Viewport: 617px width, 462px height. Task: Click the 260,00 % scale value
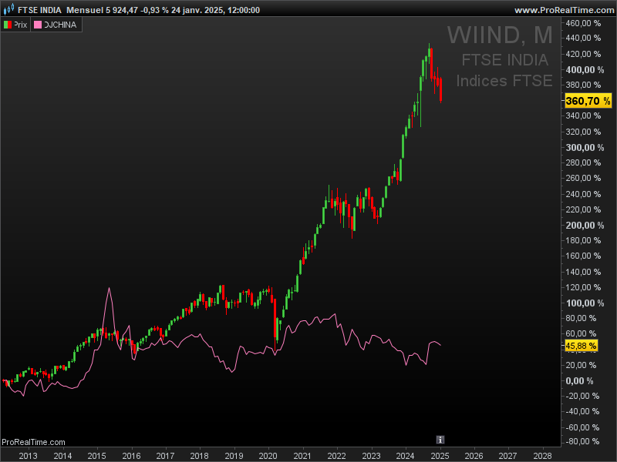583,179
